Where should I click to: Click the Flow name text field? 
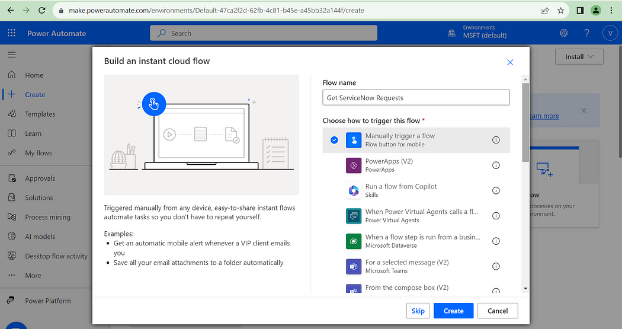coord(416,98)
